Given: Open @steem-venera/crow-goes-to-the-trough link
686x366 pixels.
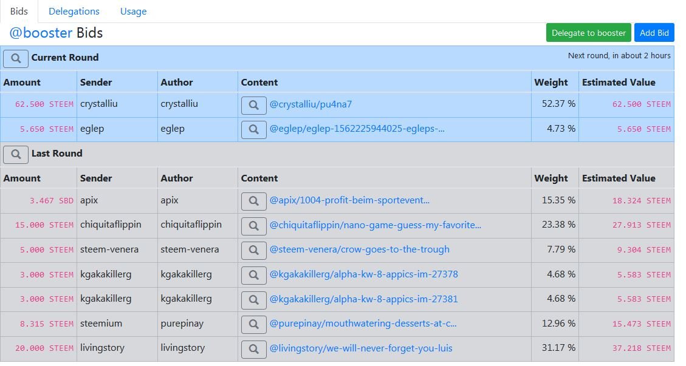Looking at the screenshot, I should [x=360, y=249].
